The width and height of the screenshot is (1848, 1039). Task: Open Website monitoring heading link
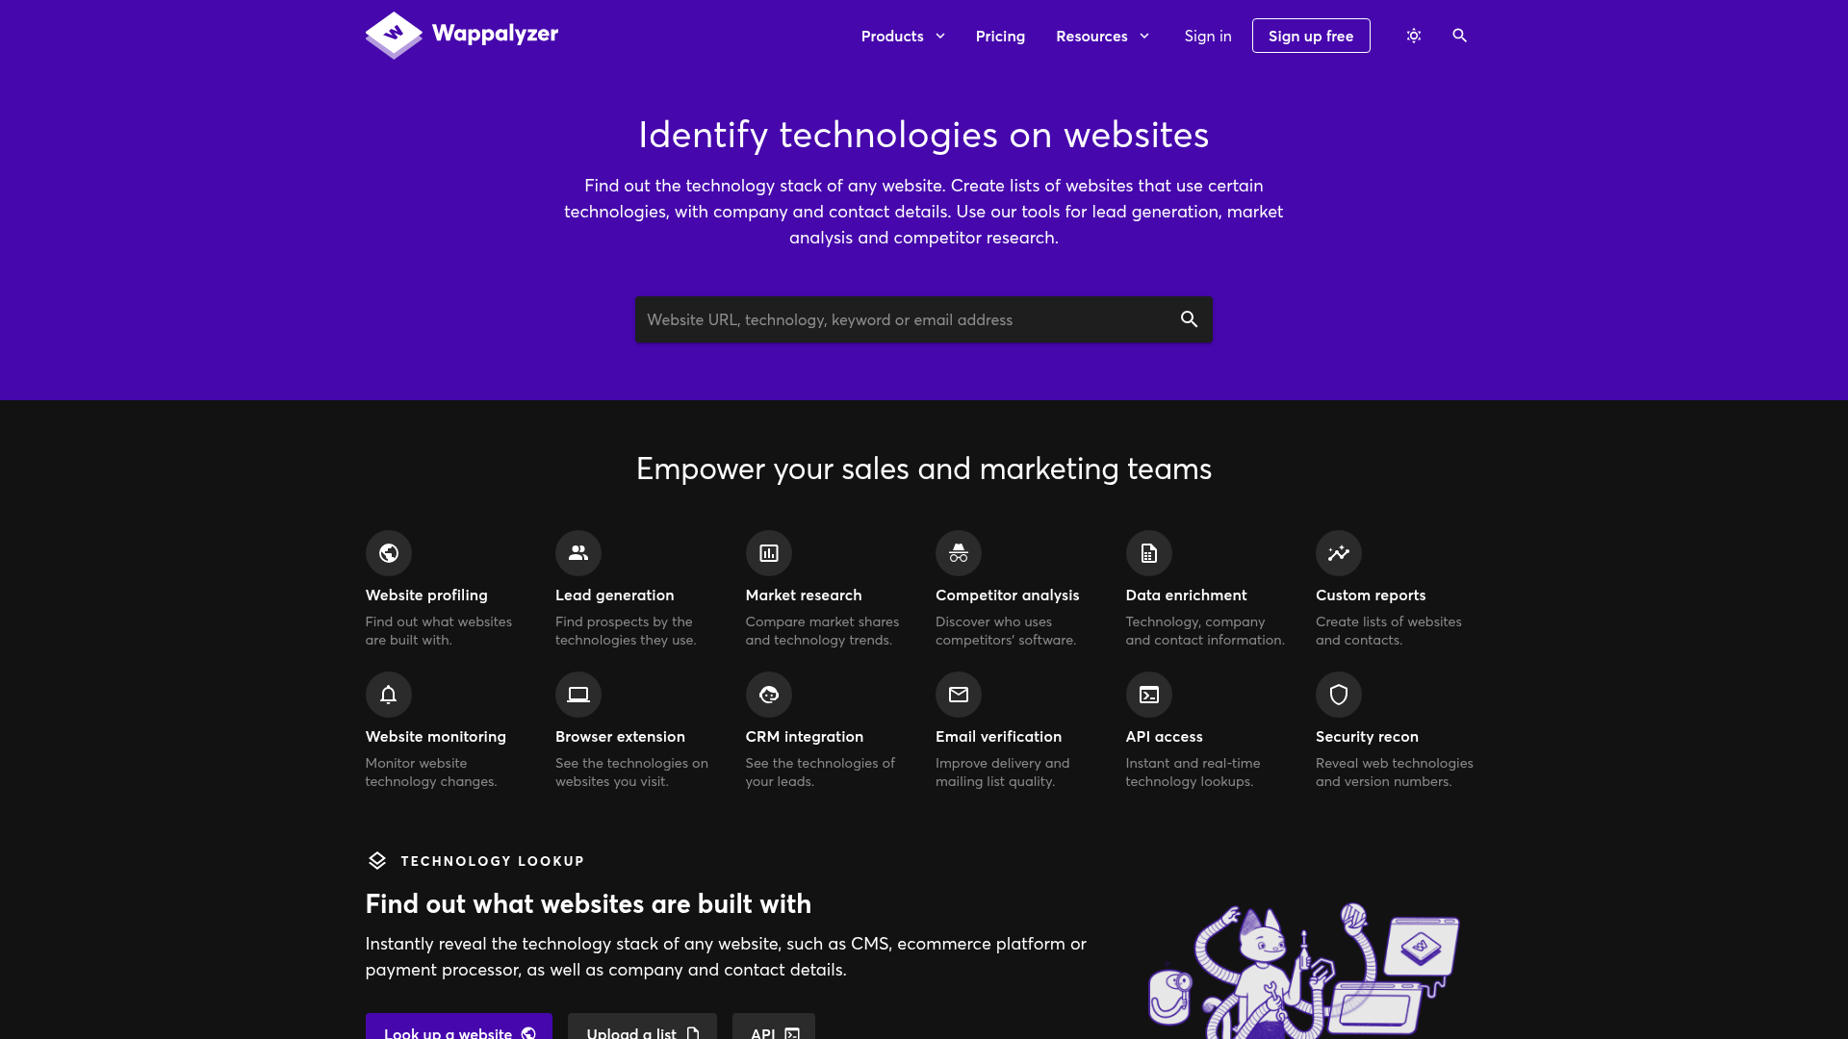(x=436, y=737)
